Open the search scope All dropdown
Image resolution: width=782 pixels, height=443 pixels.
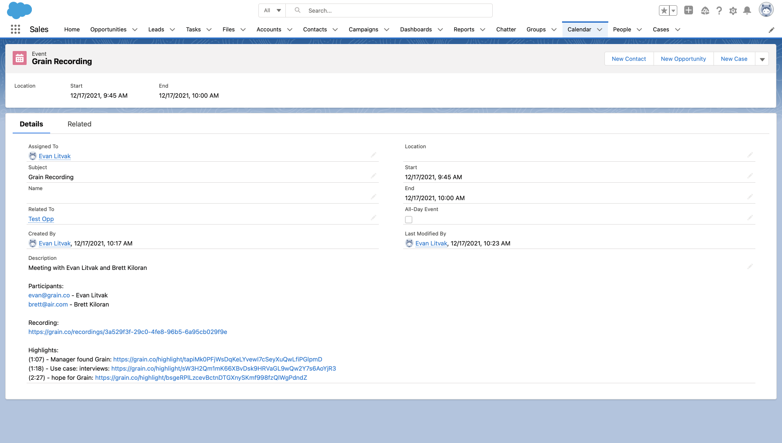[271, 10]
